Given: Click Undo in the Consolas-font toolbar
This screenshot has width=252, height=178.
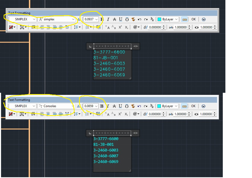Looking at the screenshot, I should 139,106.
